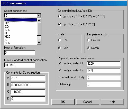Image resolution: width=128 pixels, height=109 pixels.
Task: Select S from the component list
Action: pos(21,40)
